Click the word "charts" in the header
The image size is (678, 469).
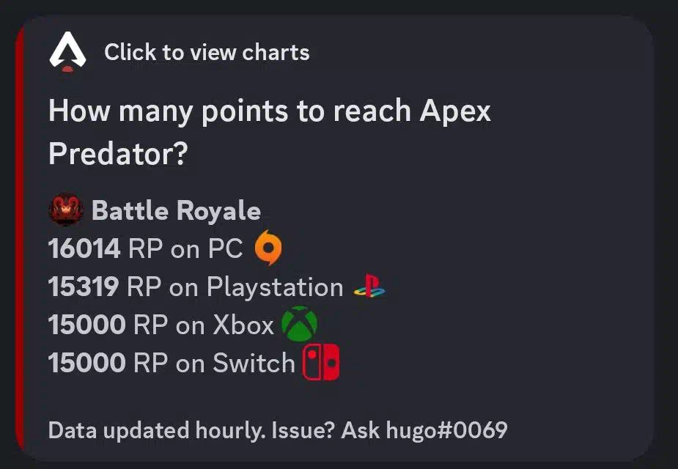276,53
